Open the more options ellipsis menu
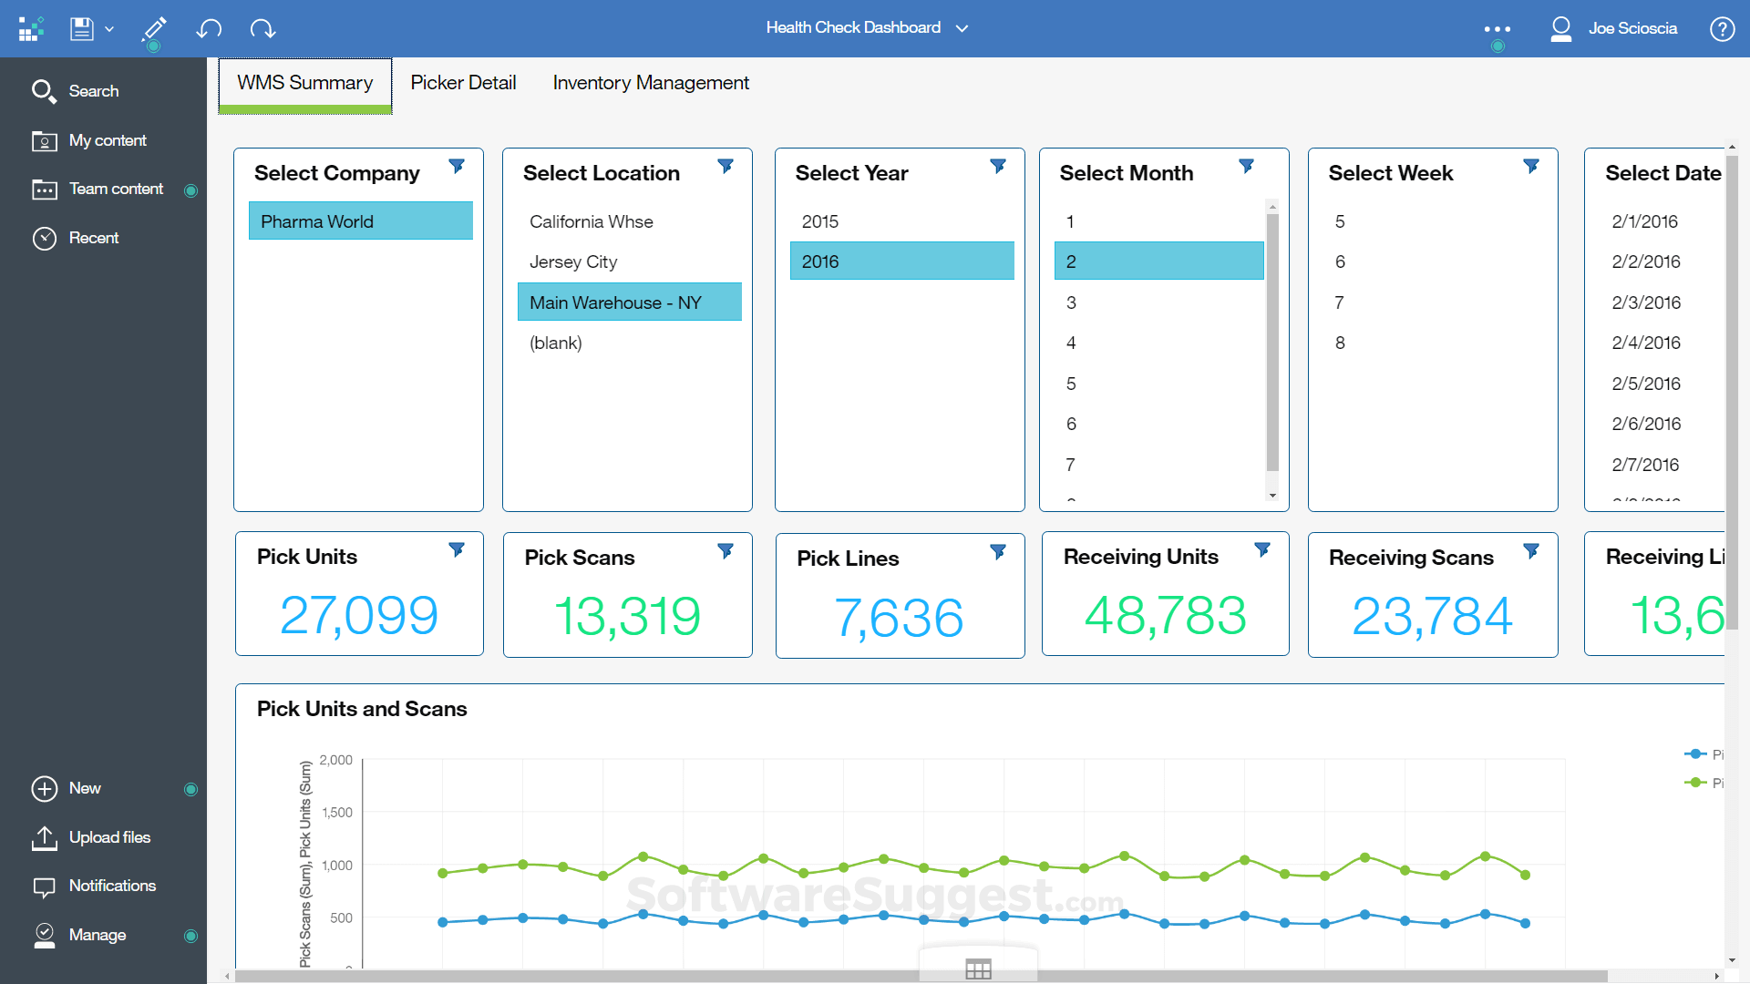Screen dimensions: 1750x984 pos(1497,29)
